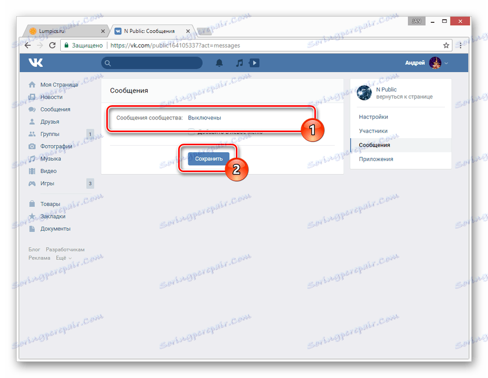Select Сообщения in the community sidebar
Screen dimensions: 488x378
(401, 145)
